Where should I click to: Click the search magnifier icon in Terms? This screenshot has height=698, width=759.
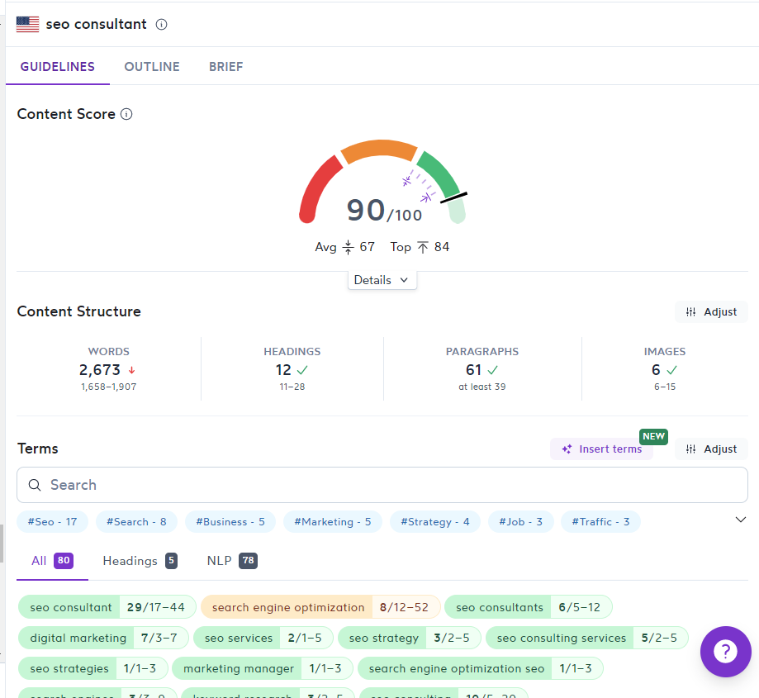[35, 485]
